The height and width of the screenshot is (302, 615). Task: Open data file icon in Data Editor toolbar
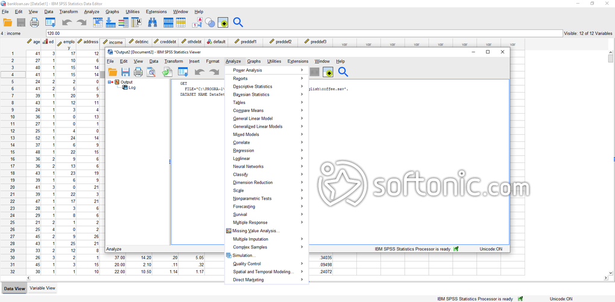click(7, 22)
